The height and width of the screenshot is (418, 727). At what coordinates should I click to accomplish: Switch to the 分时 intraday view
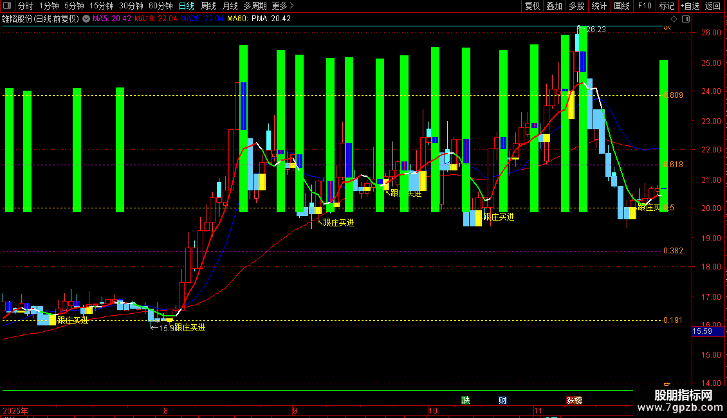point(26,6)
